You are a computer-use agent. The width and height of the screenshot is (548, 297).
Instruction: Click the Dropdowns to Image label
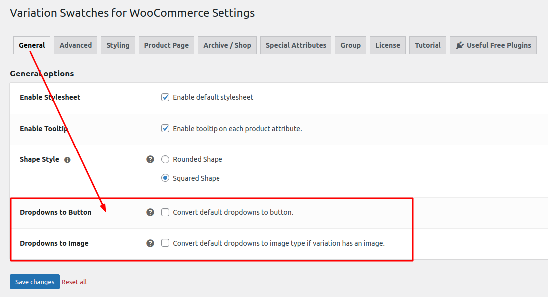(54, 243)
